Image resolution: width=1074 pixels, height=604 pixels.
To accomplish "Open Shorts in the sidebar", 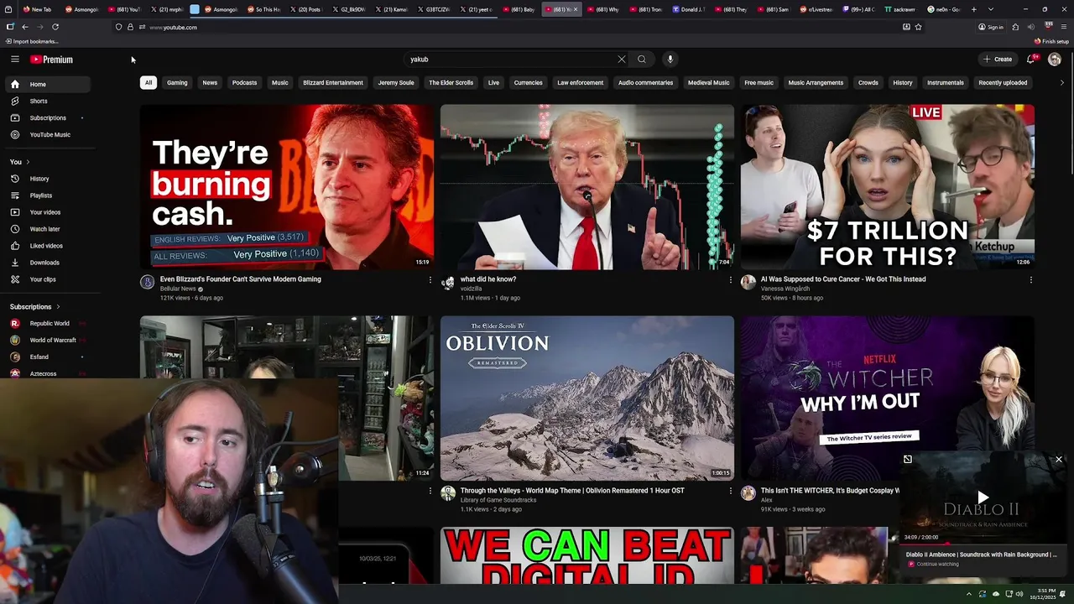I will point(47,101).
